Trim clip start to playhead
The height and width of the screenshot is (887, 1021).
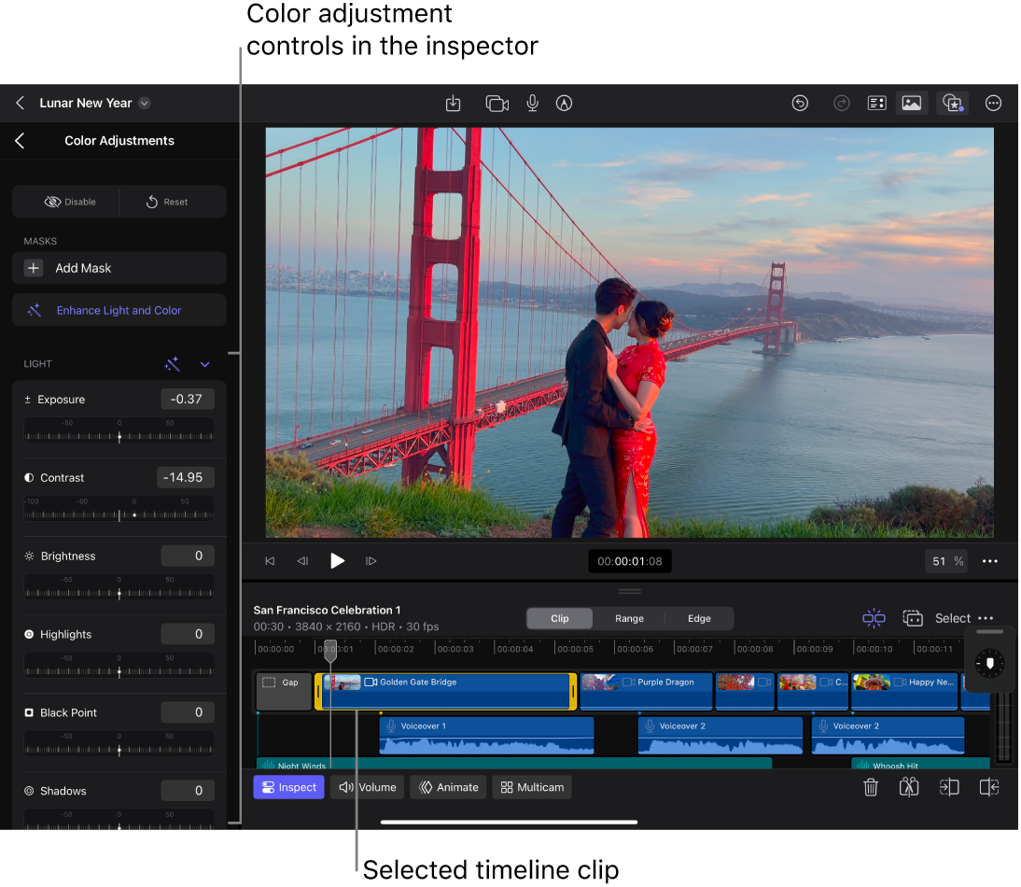tap(949, 787)
